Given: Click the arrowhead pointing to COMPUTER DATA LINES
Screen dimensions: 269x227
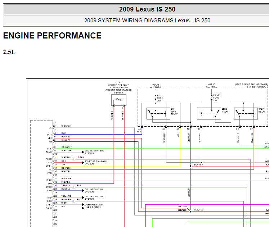Looking at the screenshot, I should click(83, 205).
